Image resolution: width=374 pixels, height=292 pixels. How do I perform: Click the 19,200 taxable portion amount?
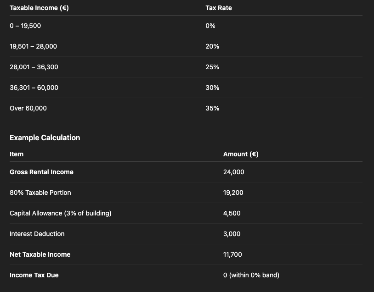point(233,193)
